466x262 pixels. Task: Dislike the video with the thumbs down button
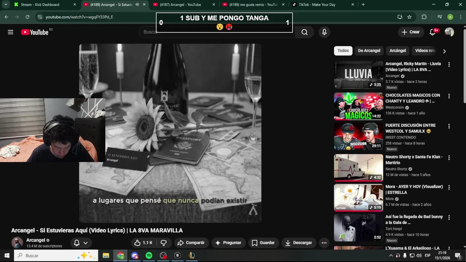(164, 243)
